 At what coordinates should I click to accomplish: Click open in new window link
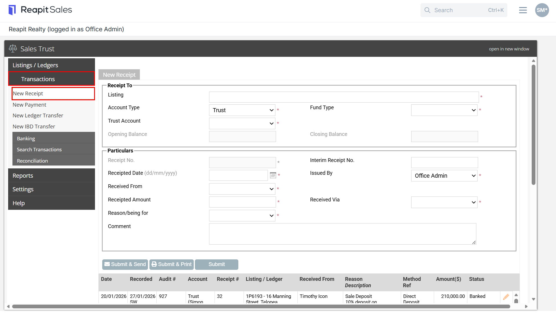(509, 49)
